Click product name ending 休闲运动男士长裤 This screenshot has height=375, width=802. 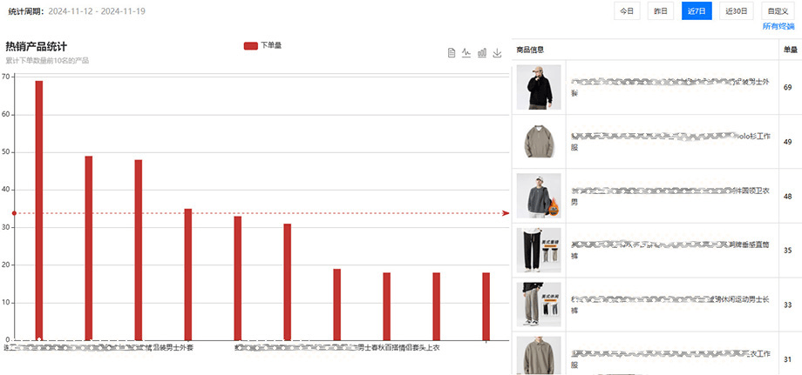pyautogui.click(x=670, y=305)
